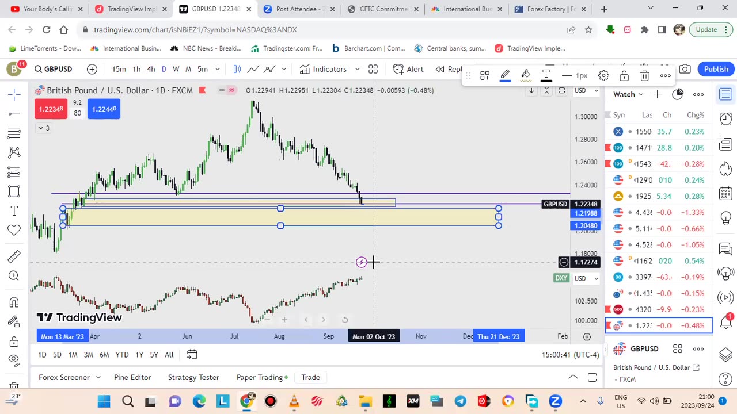
Task: Select the Text annotation tool
Action: [14, 211]
